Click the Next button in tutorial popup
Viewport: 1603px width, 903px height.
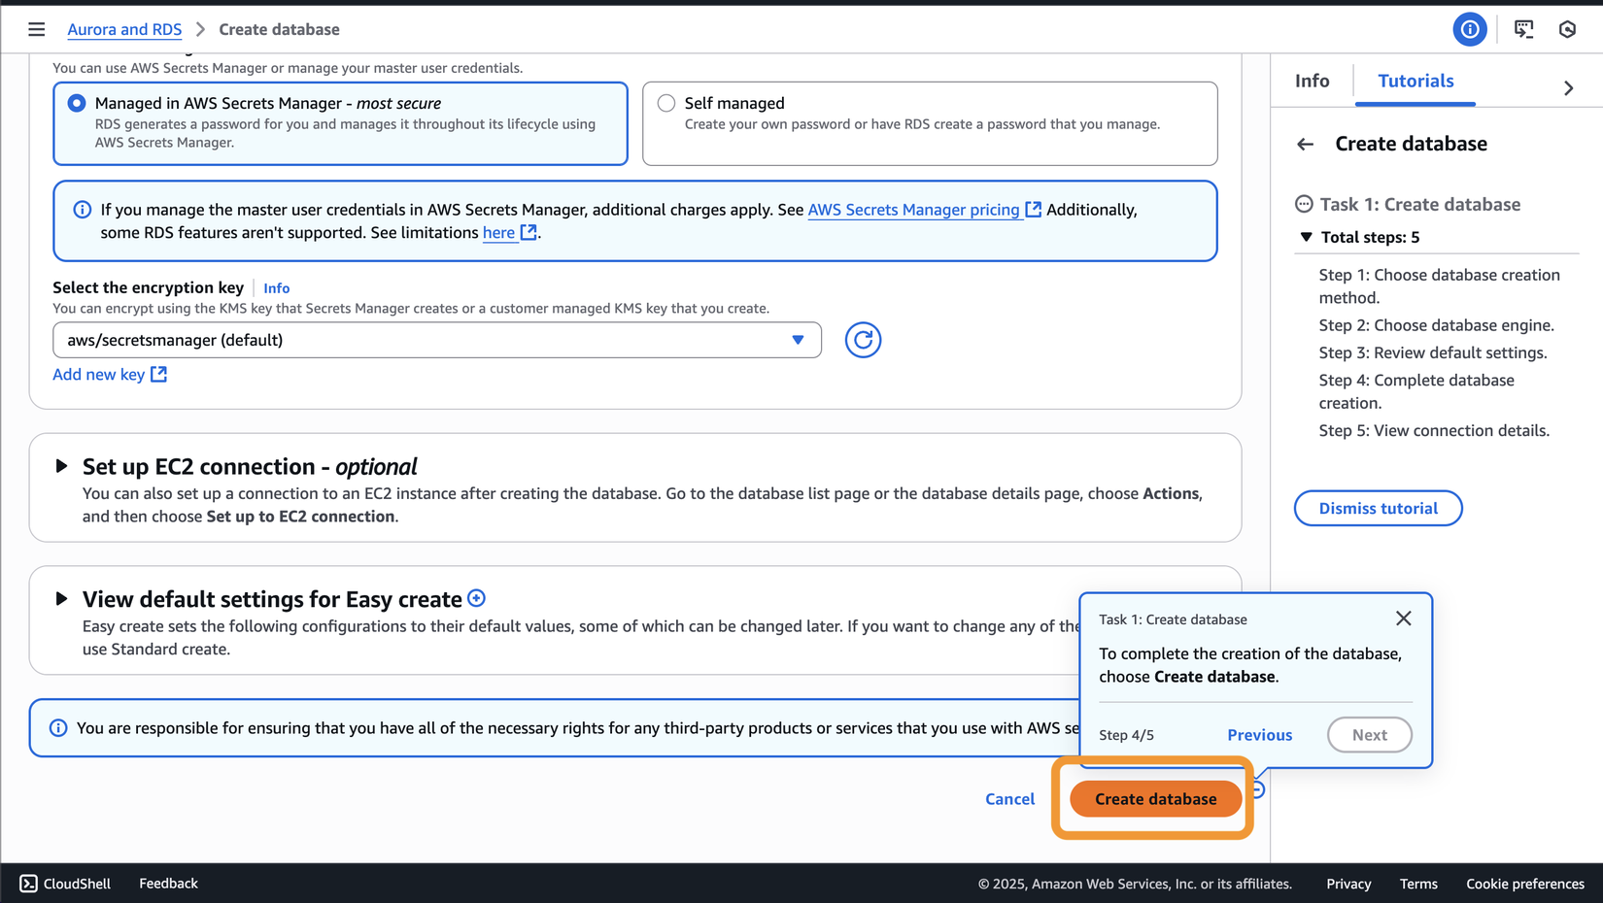[x=1369, y=735]
